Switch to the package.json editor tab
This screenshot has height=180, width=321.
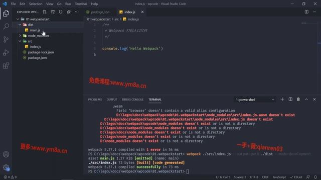(x=100, y=12)
